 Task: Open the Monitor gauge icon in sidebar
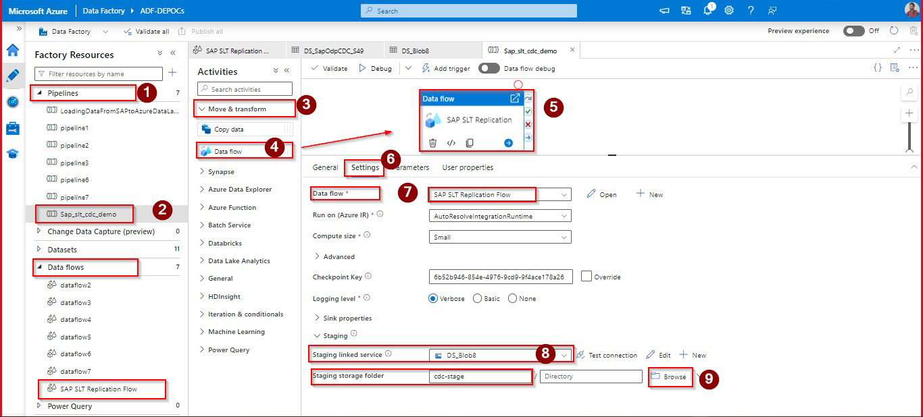click(12, 102)
